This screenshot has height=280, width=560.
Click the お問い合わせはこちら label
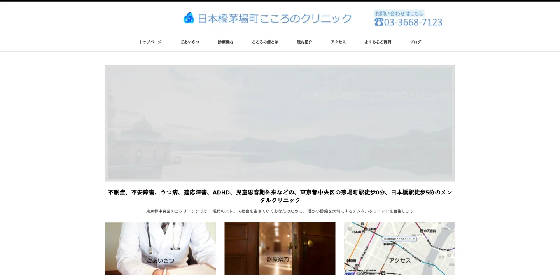tap(399, 13)
